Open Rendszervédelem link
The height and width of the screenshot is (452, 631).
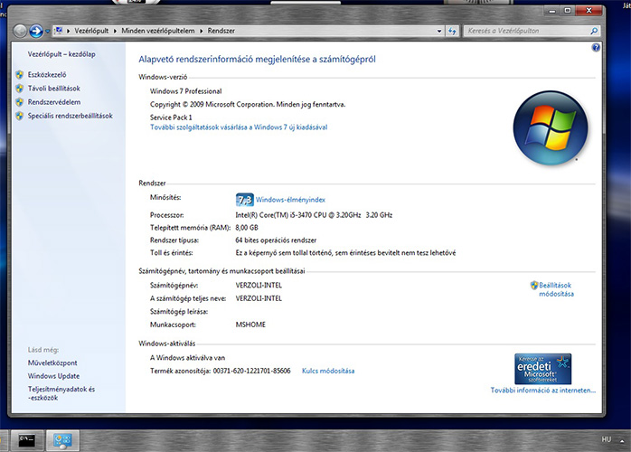point(54,102)
